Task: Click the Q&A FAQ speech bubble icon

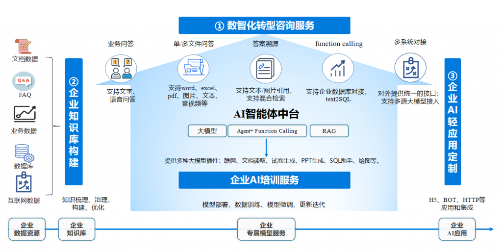Action: point(24,81)
